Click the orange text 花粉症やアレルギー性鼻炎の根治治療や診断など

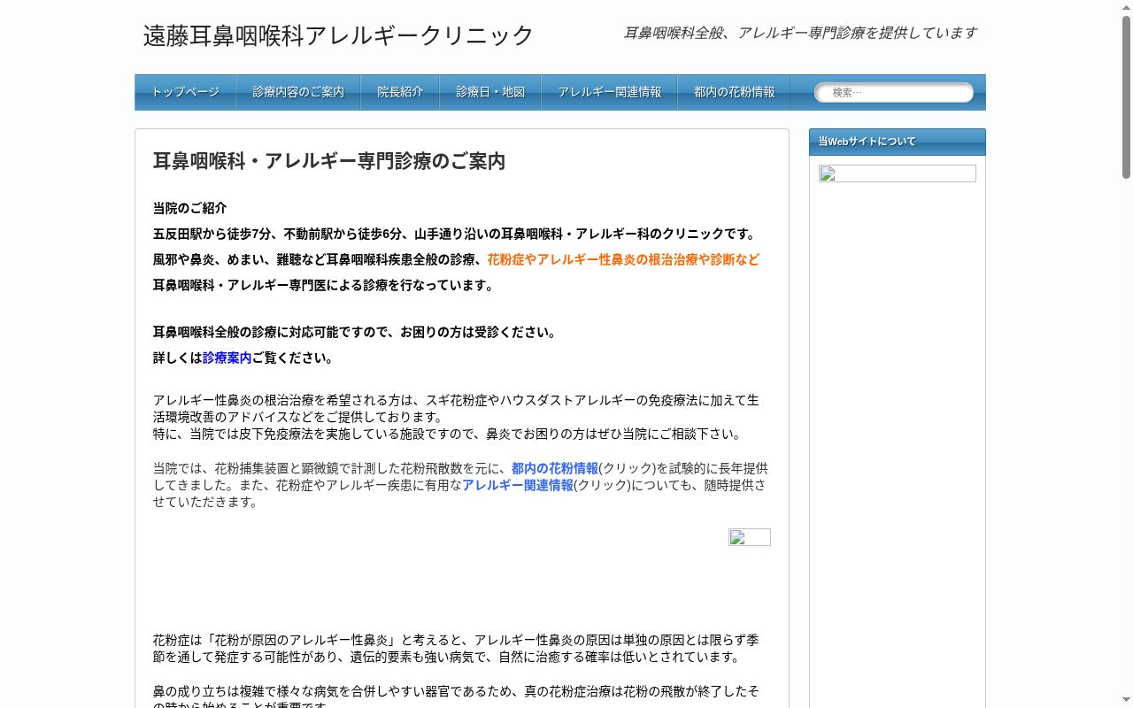pos(623,259)
